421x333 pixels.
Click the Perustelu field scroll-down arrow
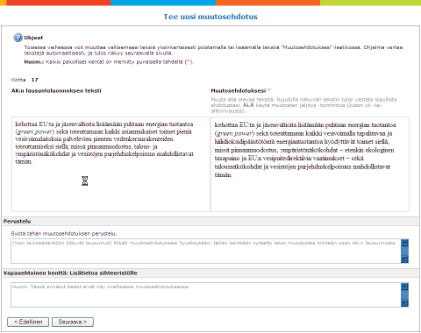click(x=404, y=259)
